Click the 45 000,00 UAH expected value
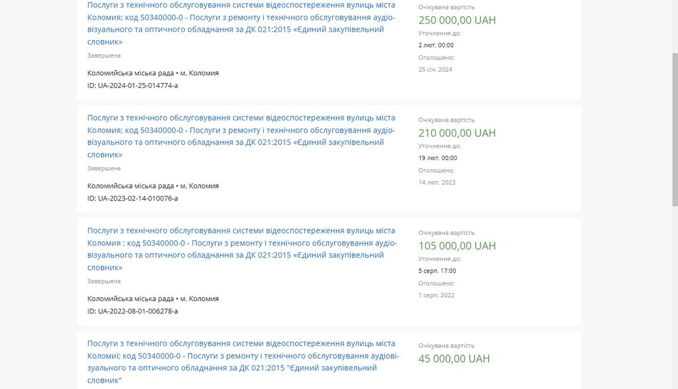This screenshot has width=678, height=389. click(x=454, y=359)
